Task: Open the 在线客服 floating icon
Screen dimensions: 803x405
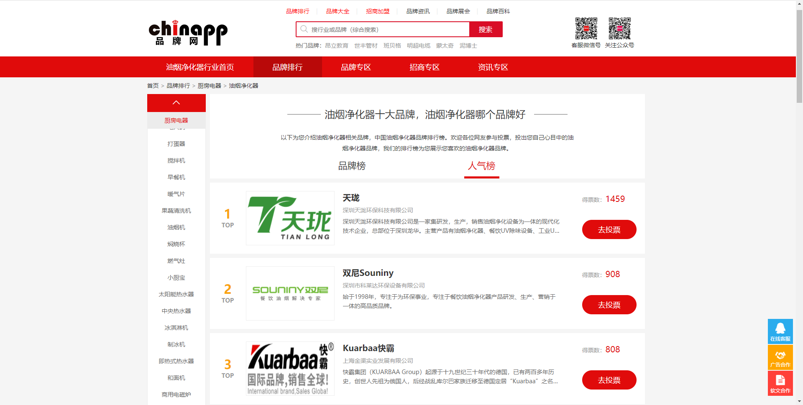Action: 780,331
